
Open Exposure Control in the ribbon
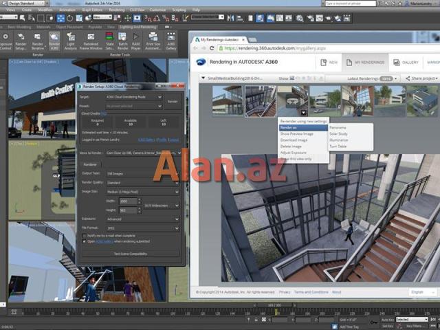point(5,41)
